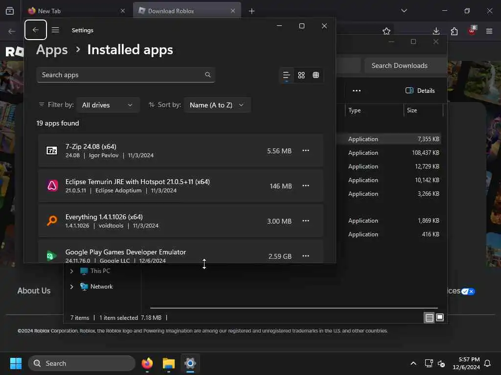
Task: Open the volume icon in system tray
Action: pos(441,363)
